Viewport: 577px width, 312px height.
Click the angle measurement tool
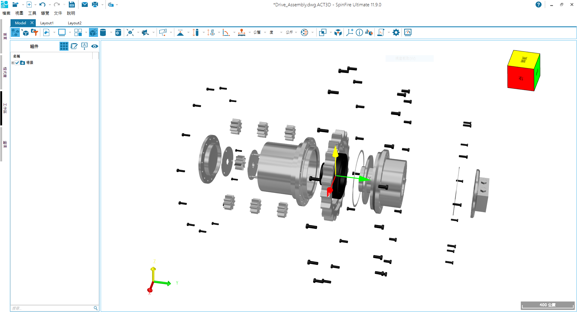click(x=226, y=32)
